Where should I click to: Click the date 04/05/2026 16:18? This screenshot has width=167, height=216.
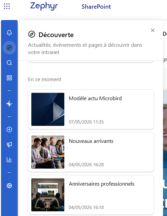coord(86,207)
